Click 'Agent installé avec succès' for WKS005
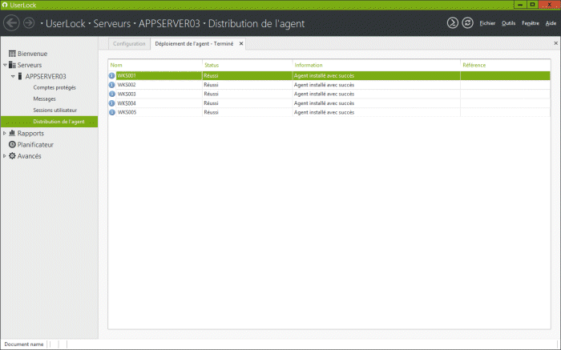This screenshot has height=350, width=561. [x=324, y=112]
